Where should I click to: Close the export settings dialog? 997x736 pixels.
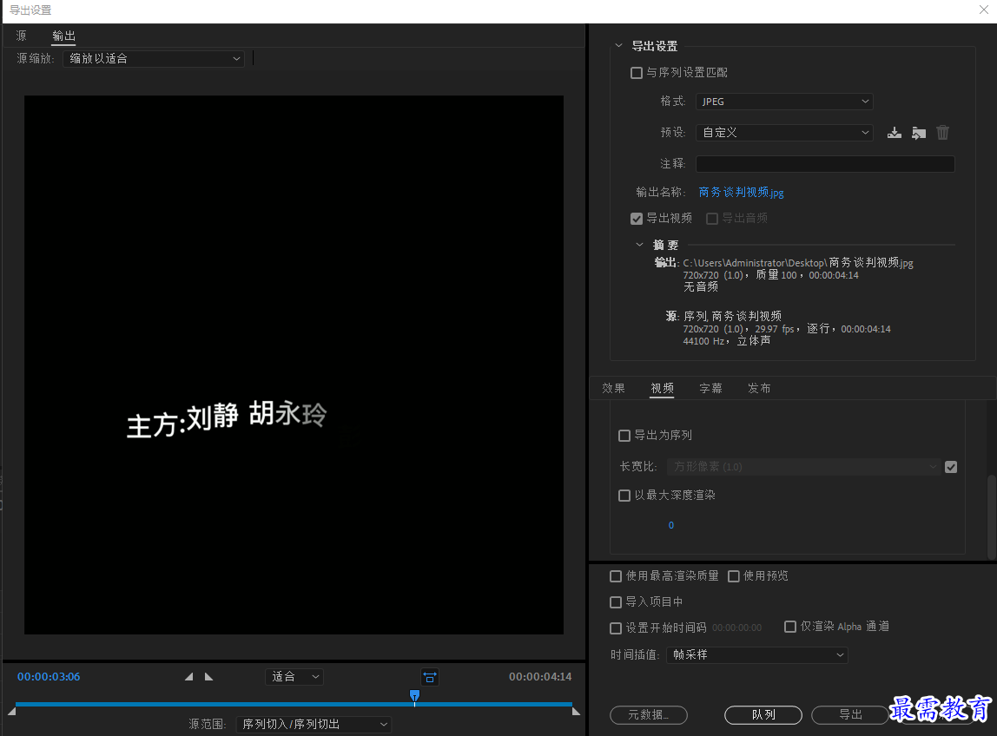[984, 10]
